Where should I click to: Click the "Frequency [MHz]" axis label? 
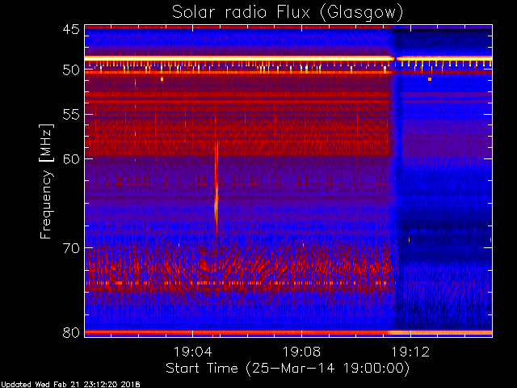point(47,181)
